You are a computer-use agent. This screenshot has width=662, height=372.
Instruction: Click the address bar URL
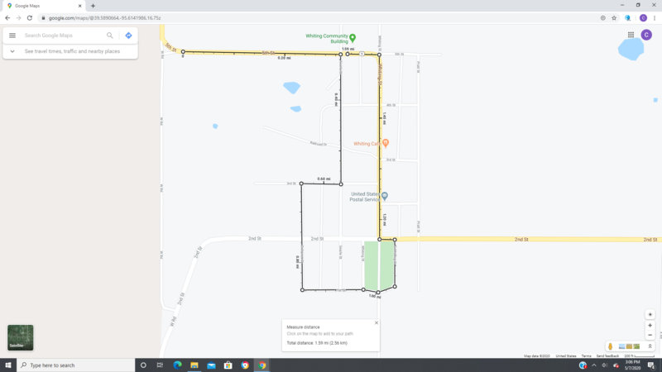(105, 18)
